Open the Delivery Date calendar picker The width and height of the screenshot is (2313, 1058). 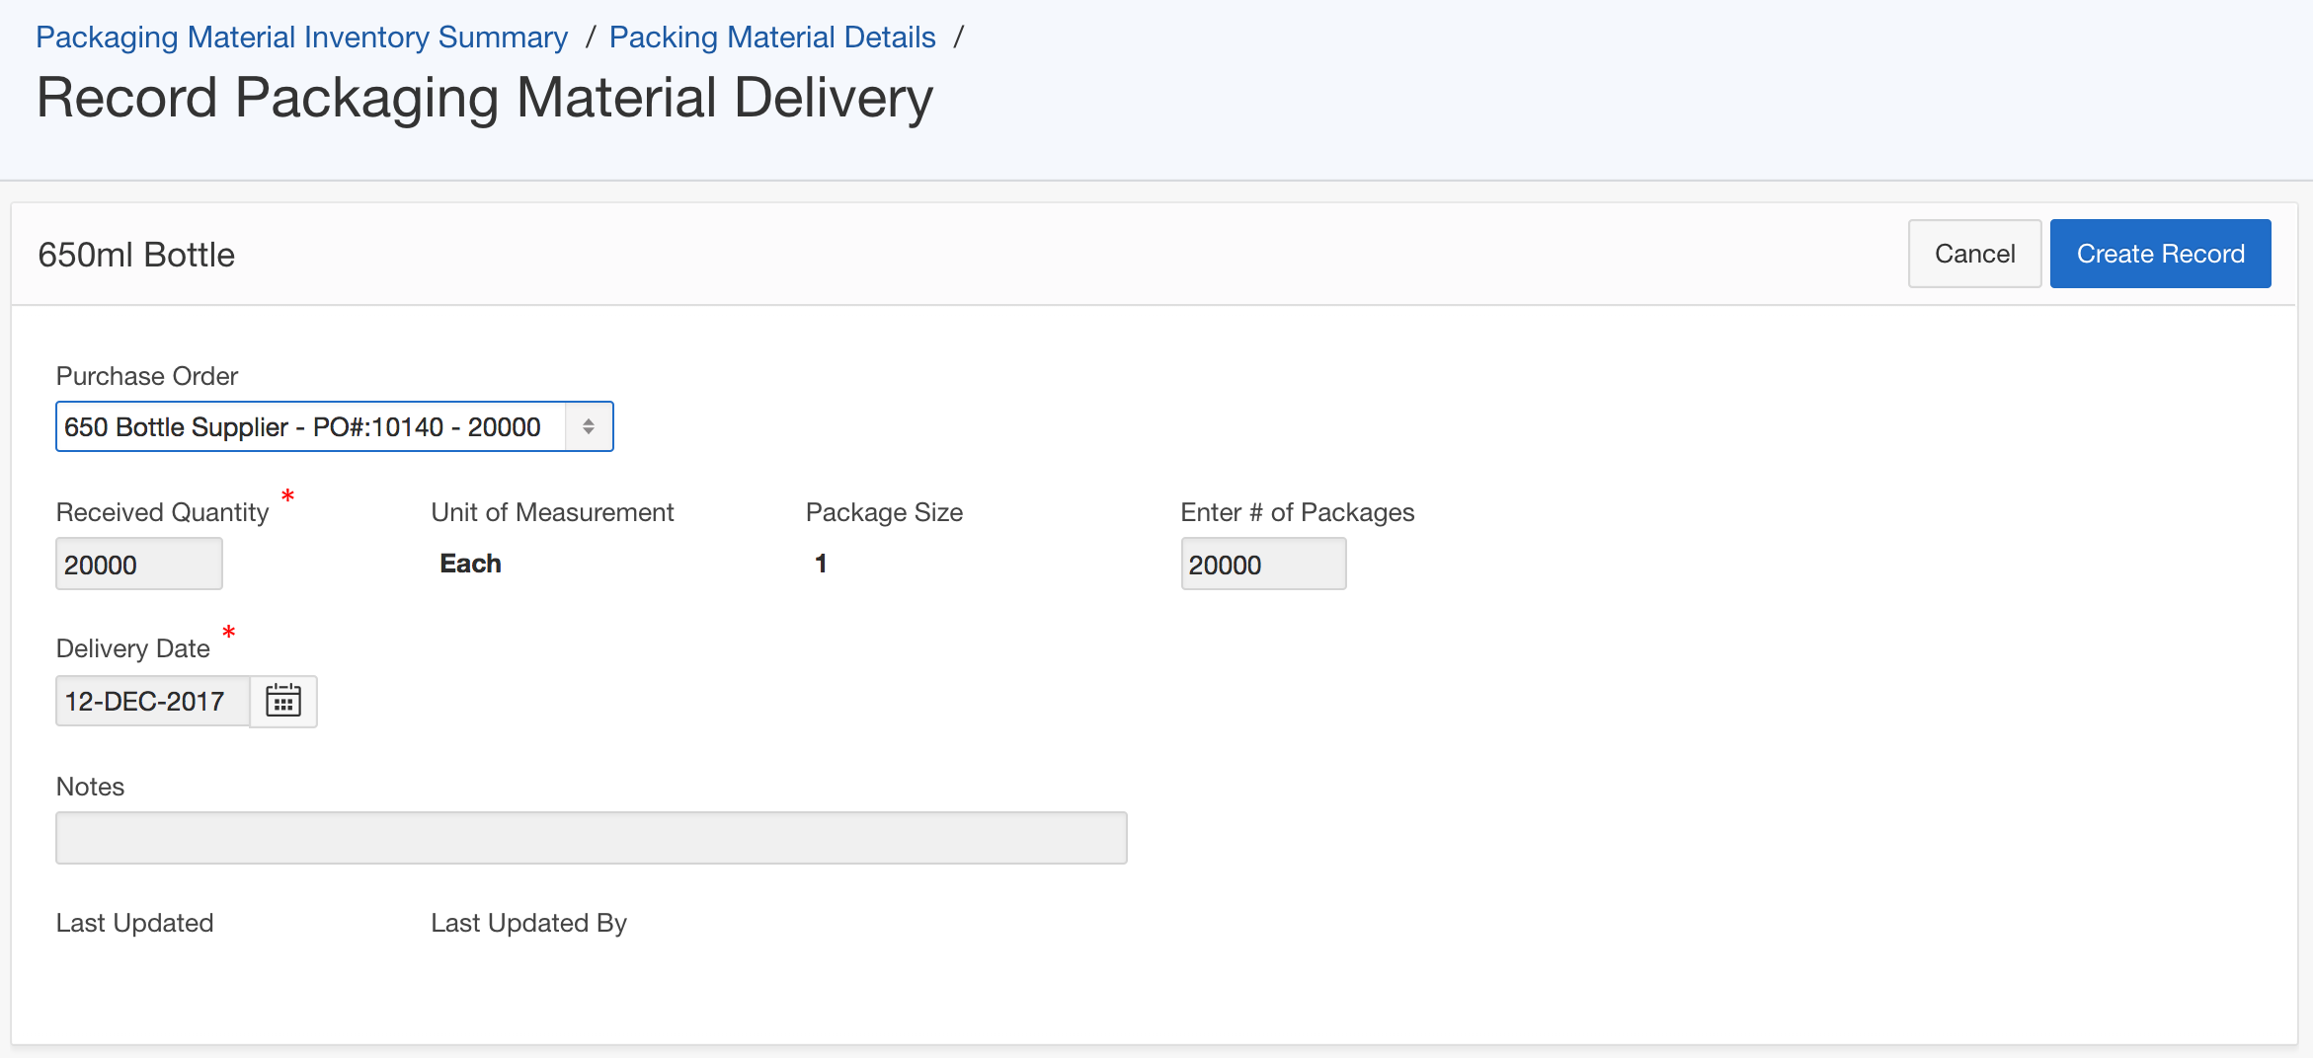[283, 702]
